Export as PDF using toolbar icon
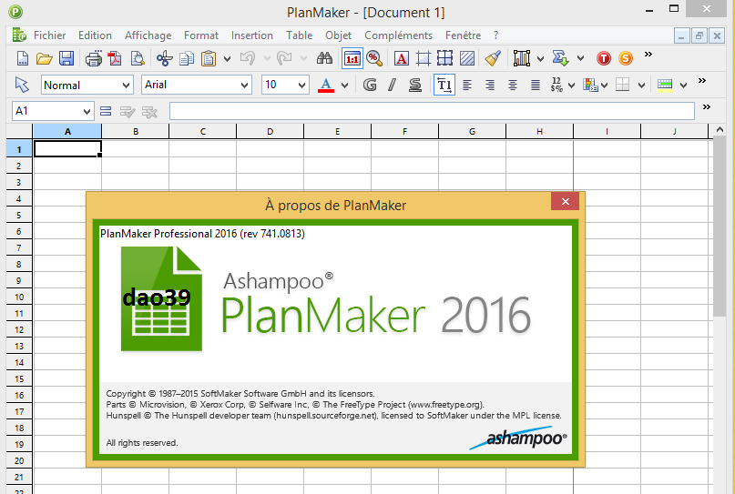This screenshot has width=735, height=494. click(116, 58)
